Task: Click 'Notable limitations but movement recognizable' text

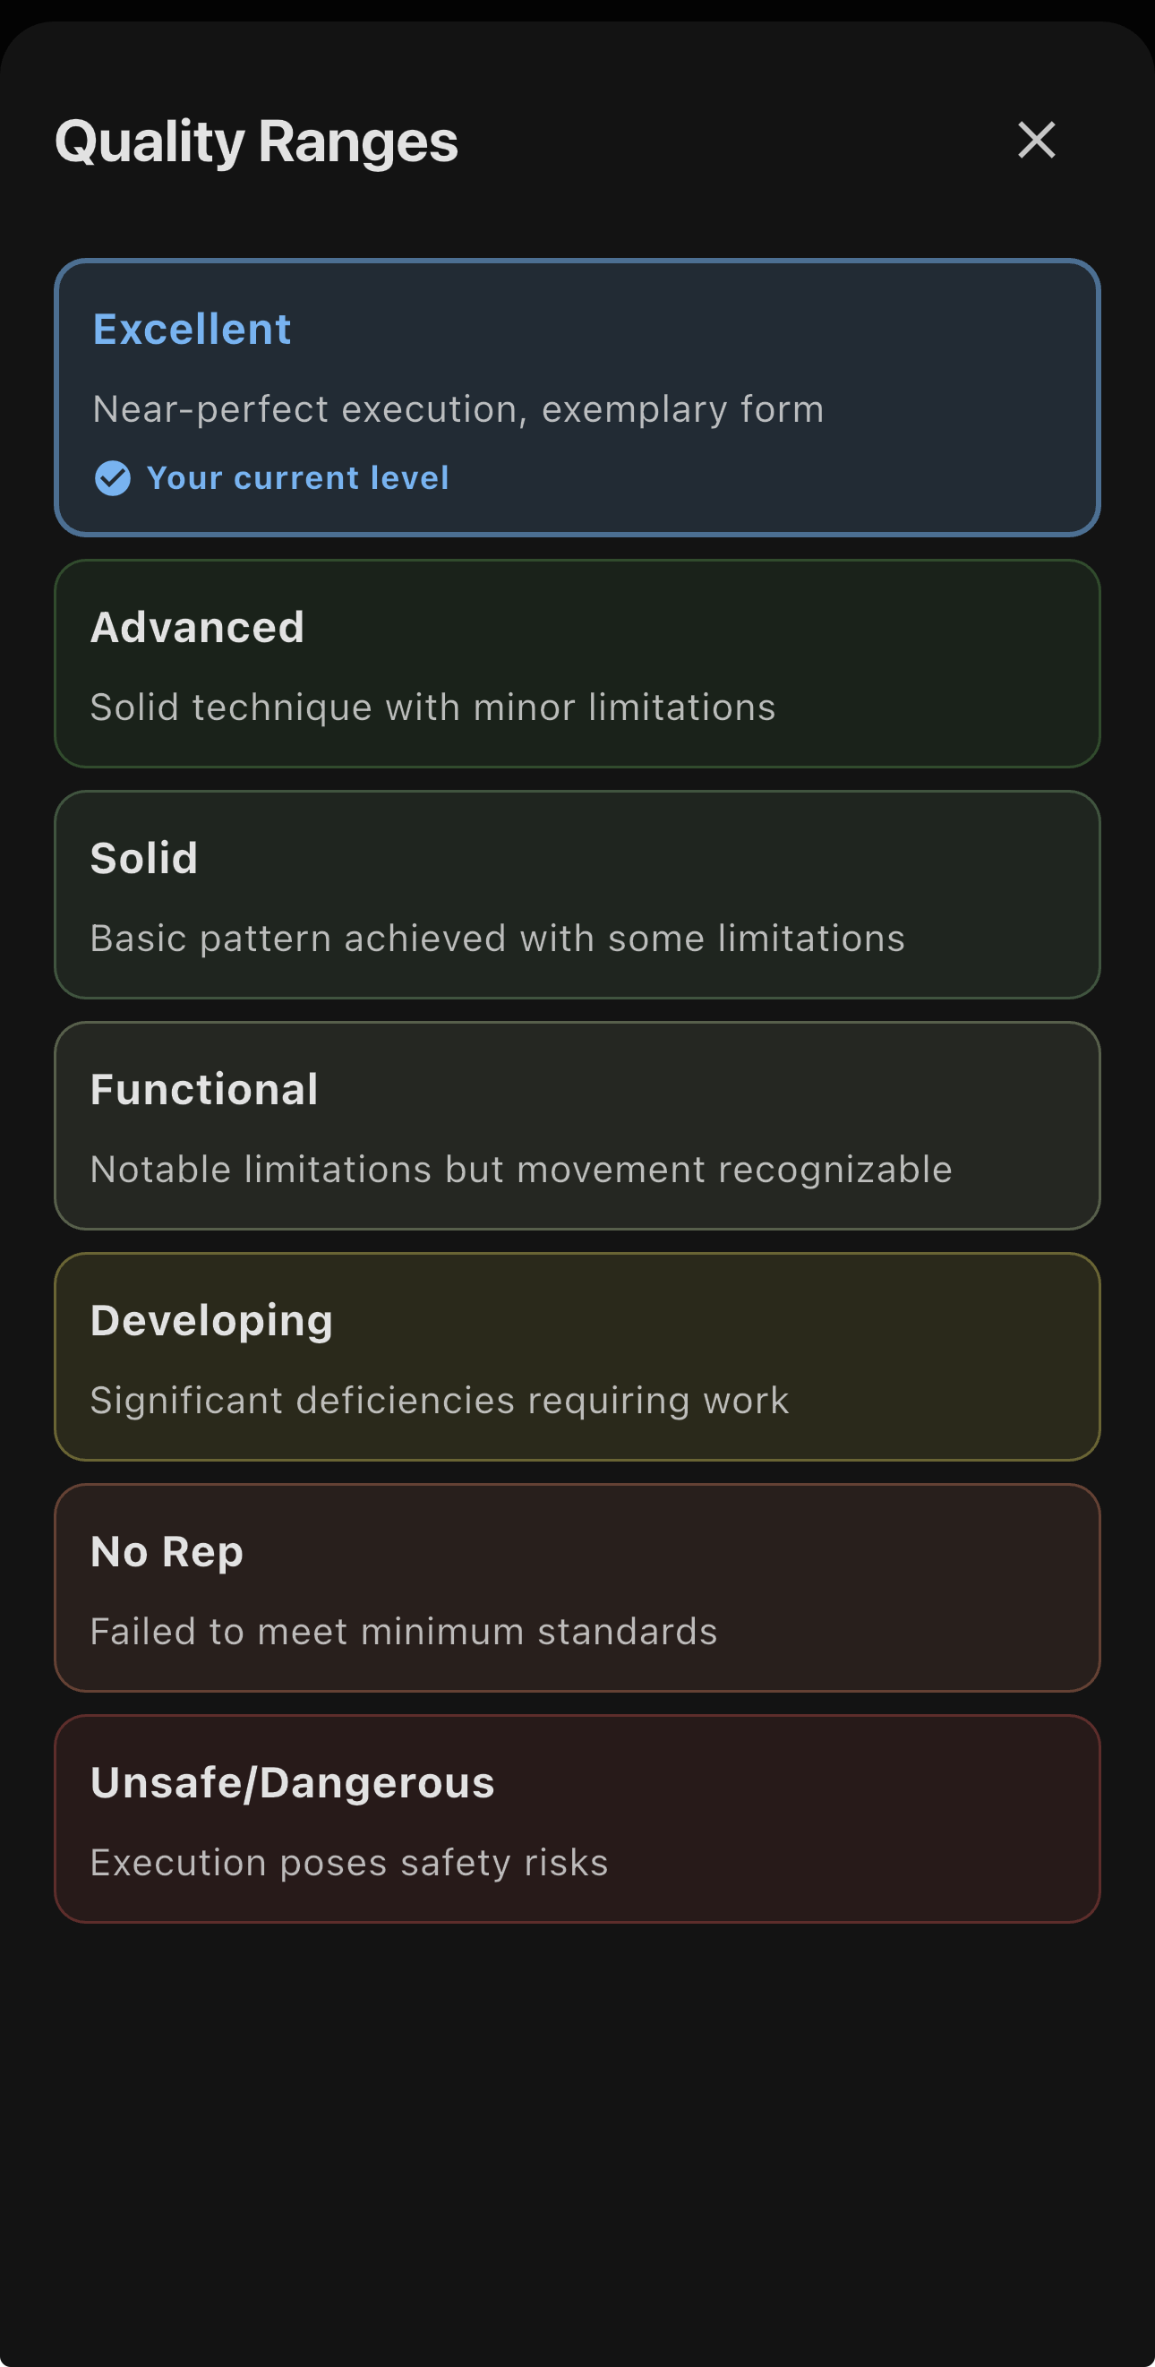Action: (x=521, y=1170)
